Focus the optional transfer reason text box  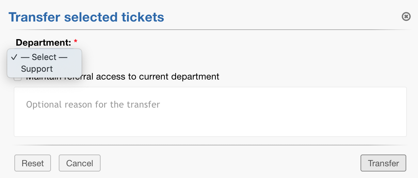[210, 112]
